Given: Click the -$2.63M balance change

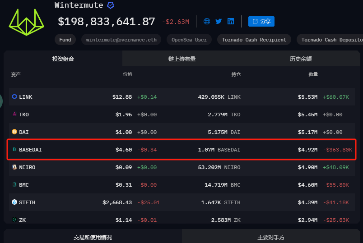Looking at the screenshot, I should 176,22.
